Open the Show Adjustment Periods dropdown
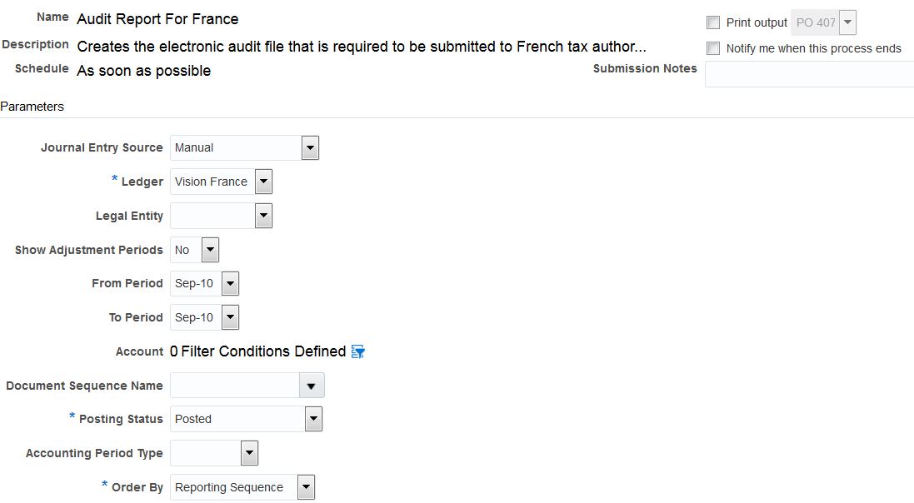This screenshot has width=914, height=503. coord(210,250)
